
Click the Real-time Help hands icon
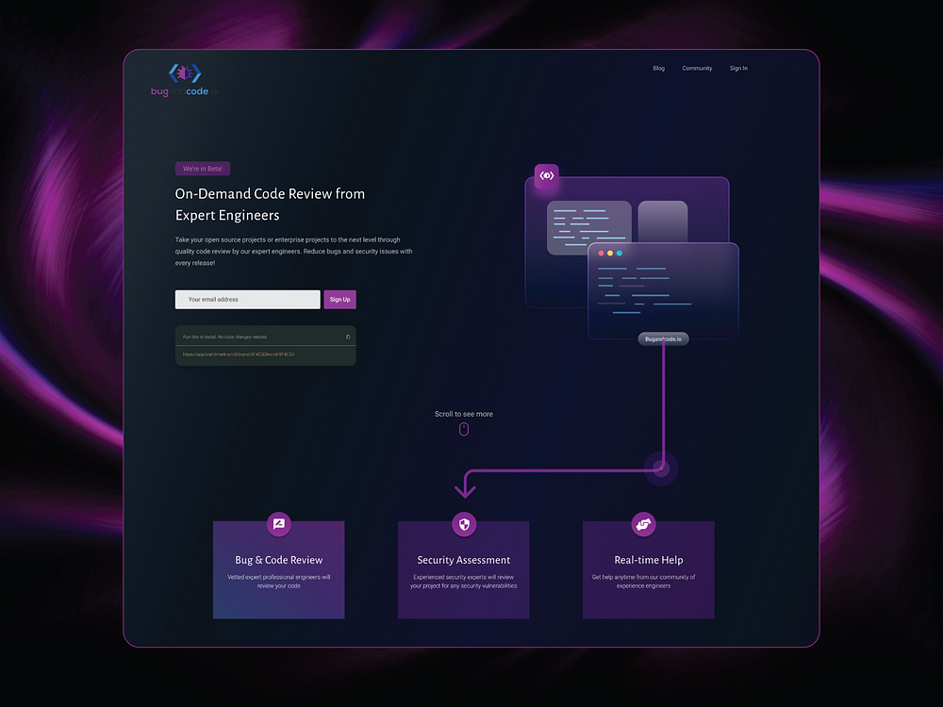point(644,524)
